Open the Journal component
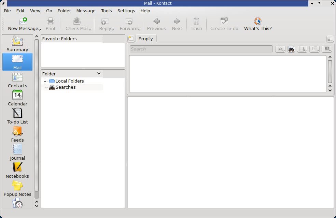 point(17,152)
